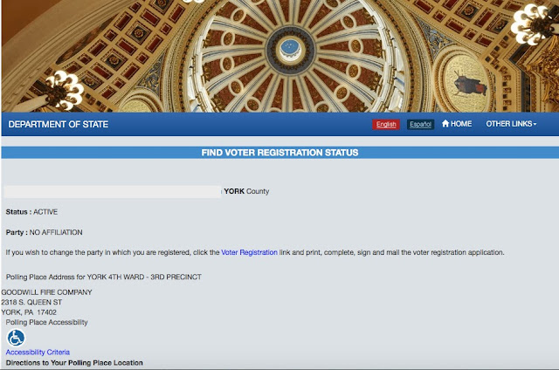Switch language to Español

pos(420,124)
